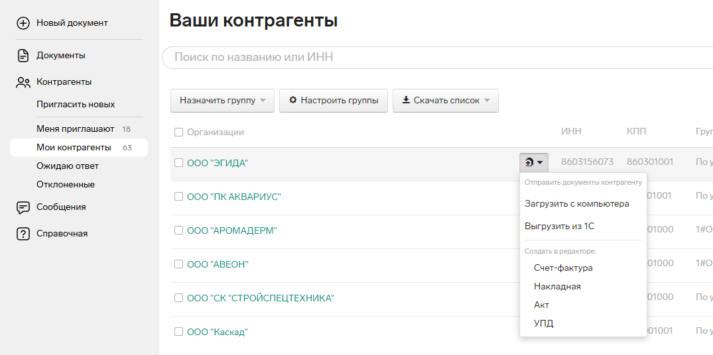Click the Документы page icon in sidebar

(23, 56)
